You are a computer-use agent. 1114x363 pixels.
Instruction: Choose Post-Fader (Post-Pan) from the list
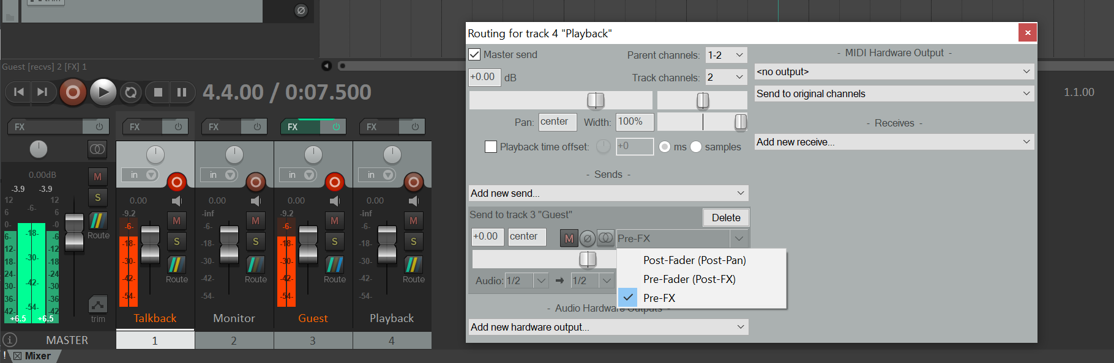(694, 260)
